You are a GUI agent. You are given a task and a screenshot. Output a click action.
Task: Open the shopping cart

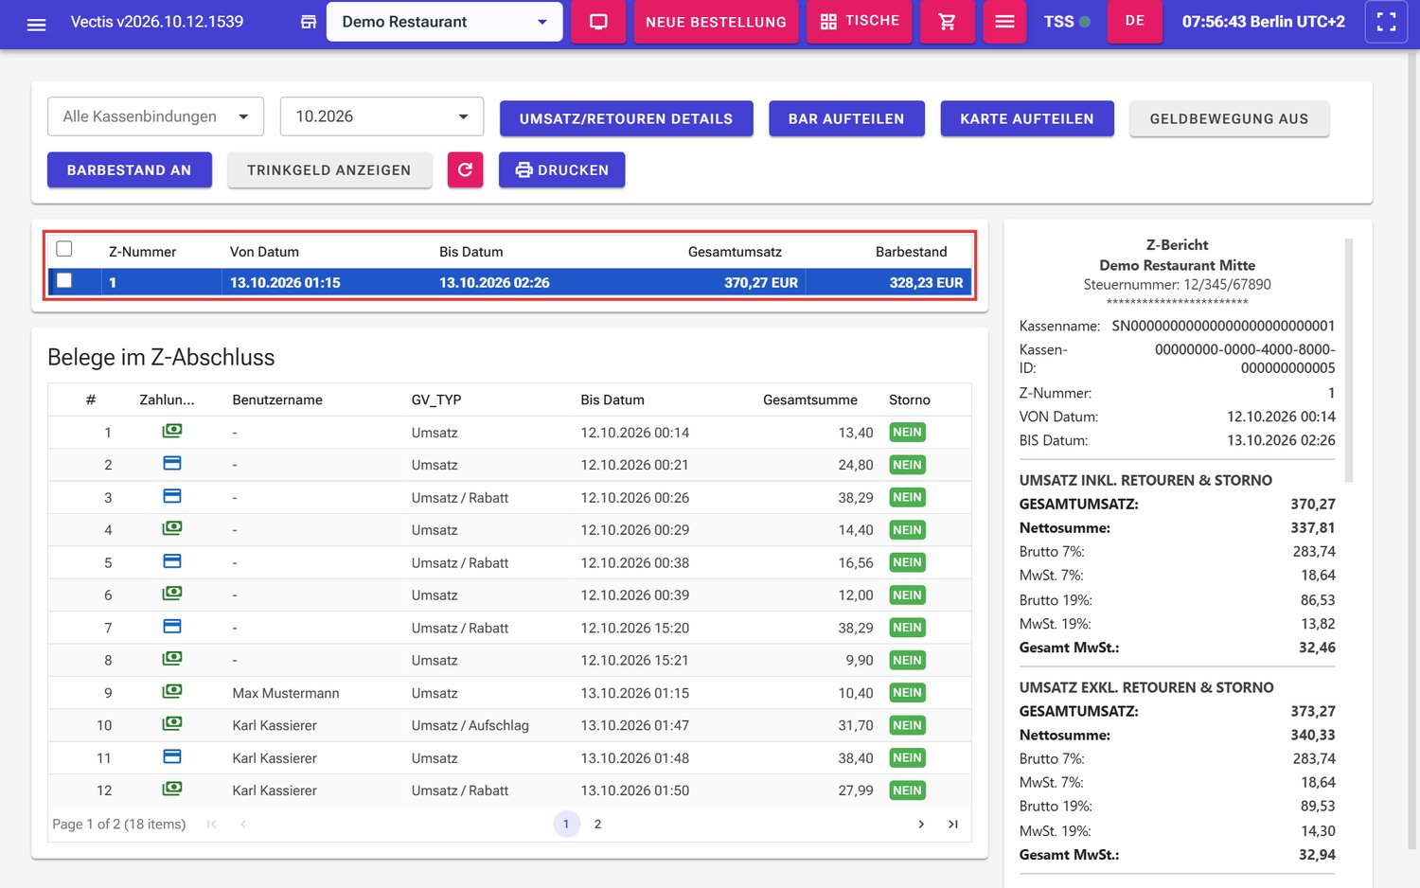[x=947, y=22]
